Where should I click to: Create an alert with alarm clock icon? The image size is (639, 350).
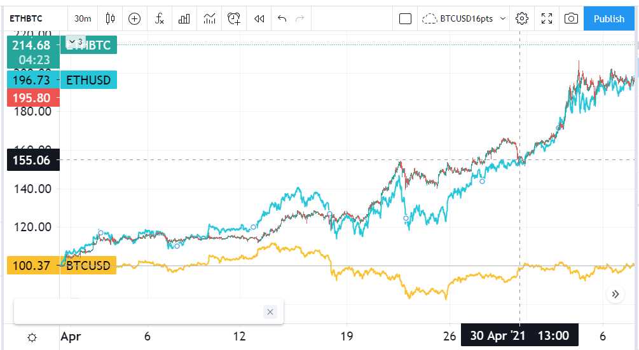[x=234, y=18]
